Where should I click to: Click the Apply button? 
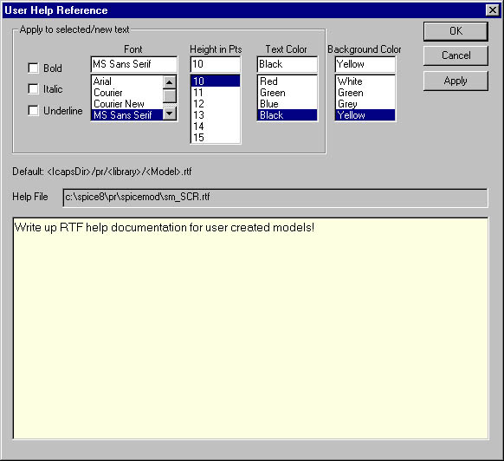pos(456,81)
